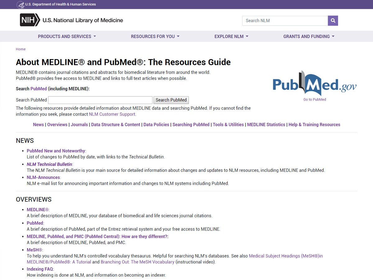The image size is (373, 280).
Task: Click the HHS eagle emblem
Action: click(21, 4)
